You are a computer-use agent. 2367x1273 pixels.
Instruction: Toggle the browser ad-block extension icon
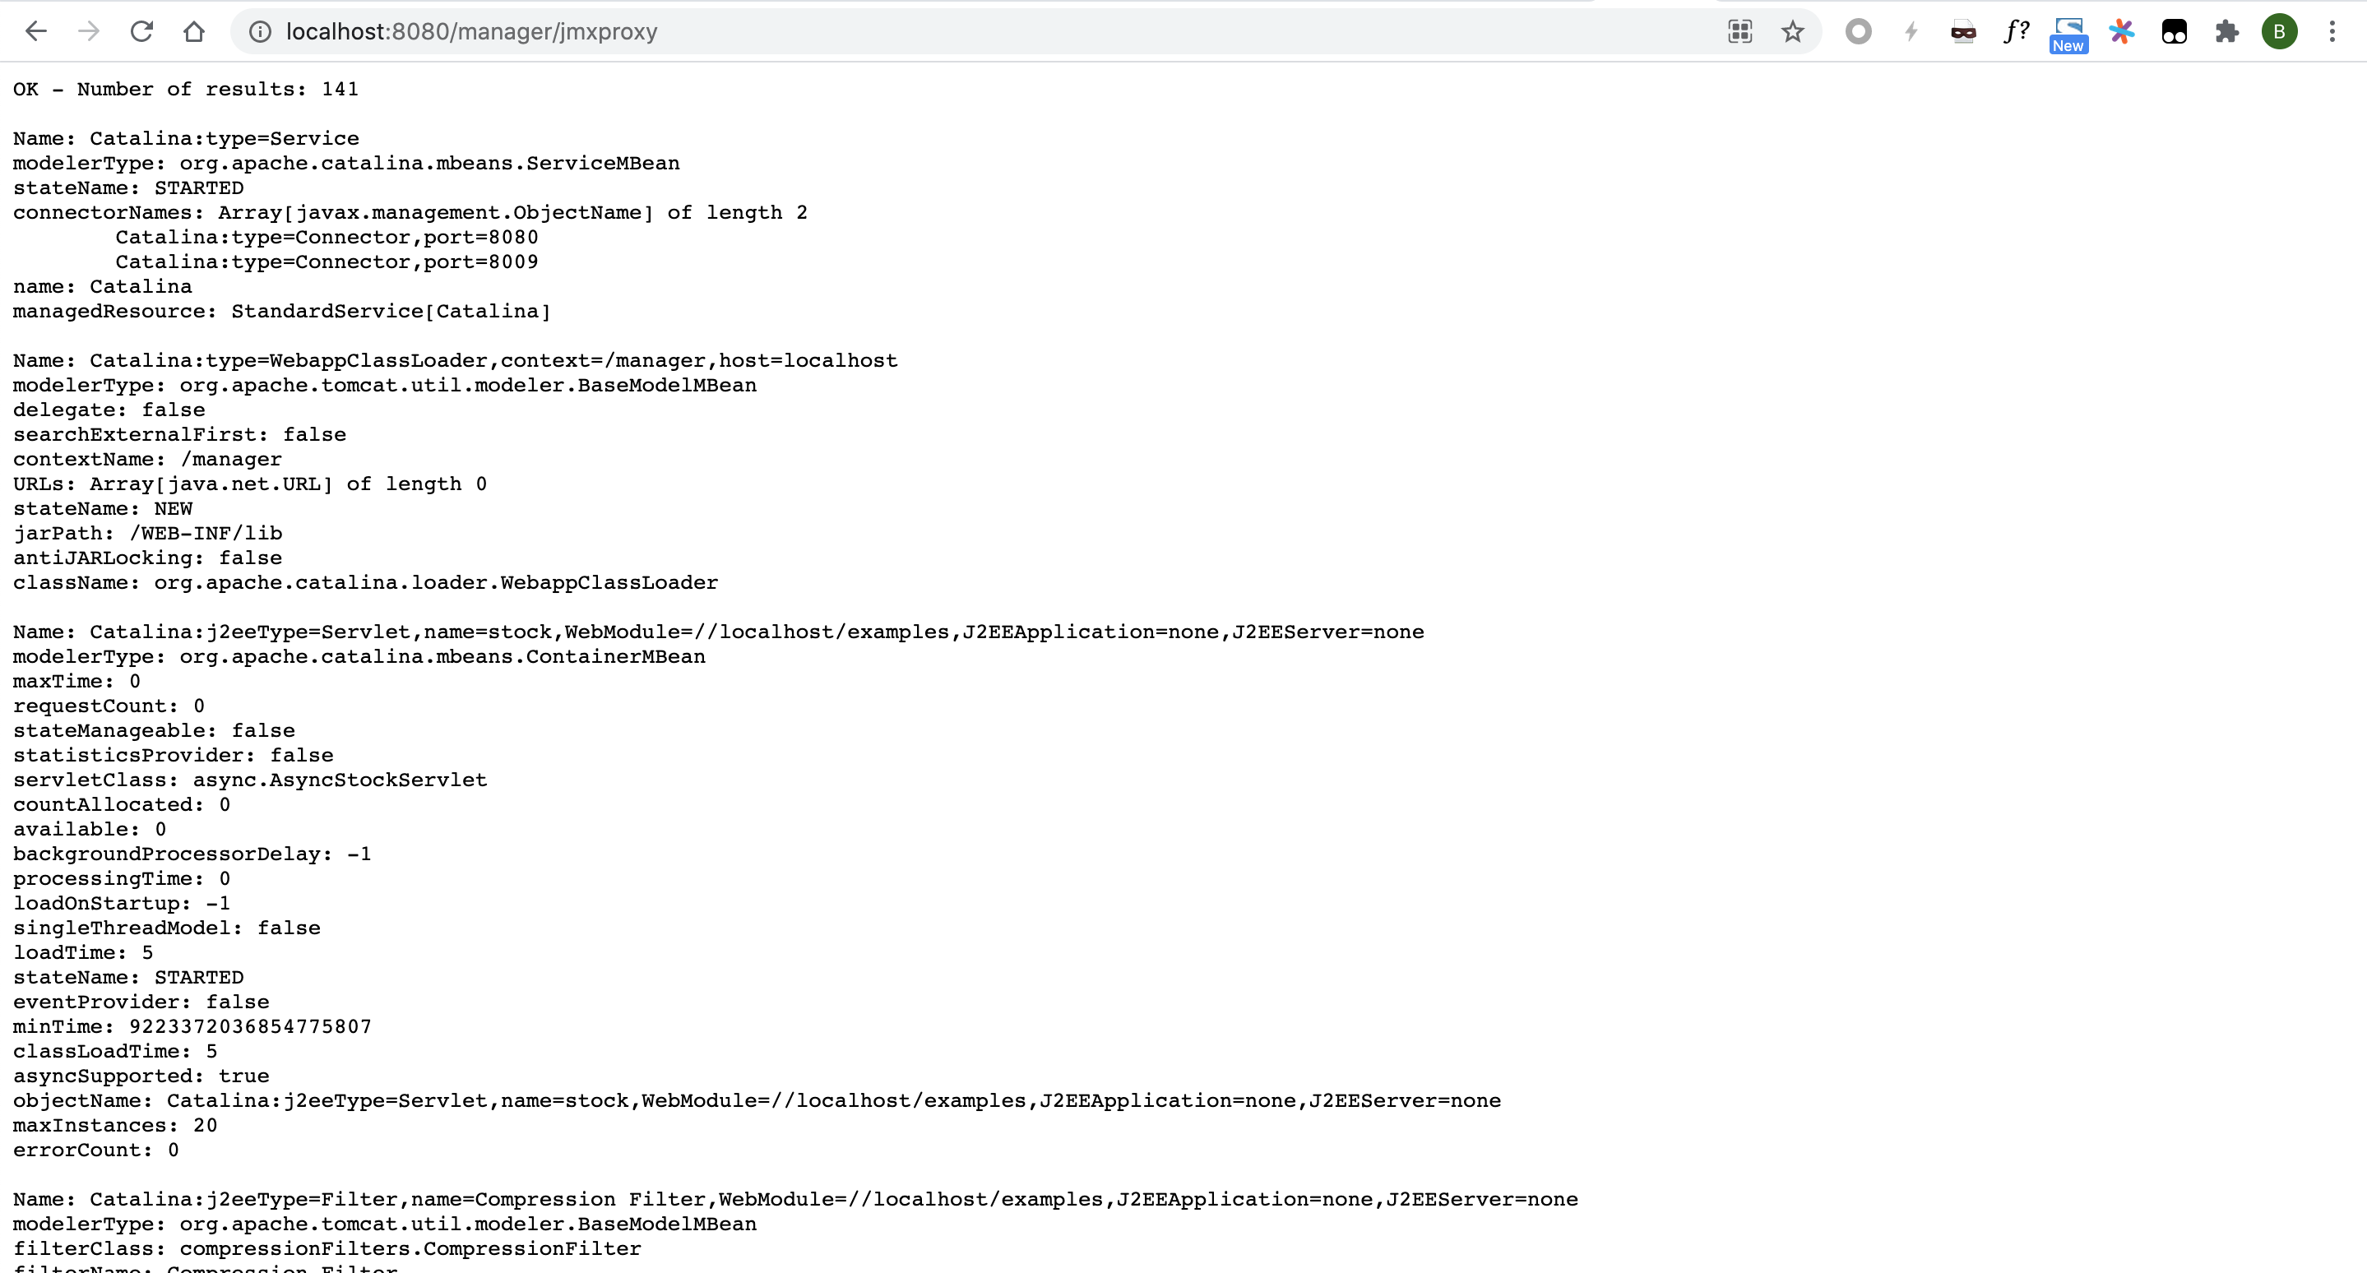pyautogui.click(x=1964, y=30)
